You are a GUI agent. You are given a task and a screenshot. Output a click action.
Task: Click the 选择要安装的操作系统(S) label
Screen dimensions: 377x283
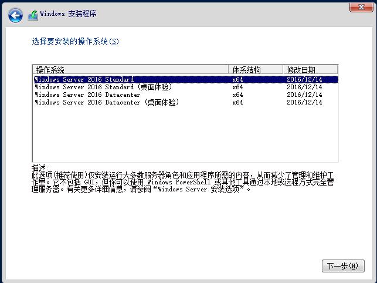(x=75, y=42)
